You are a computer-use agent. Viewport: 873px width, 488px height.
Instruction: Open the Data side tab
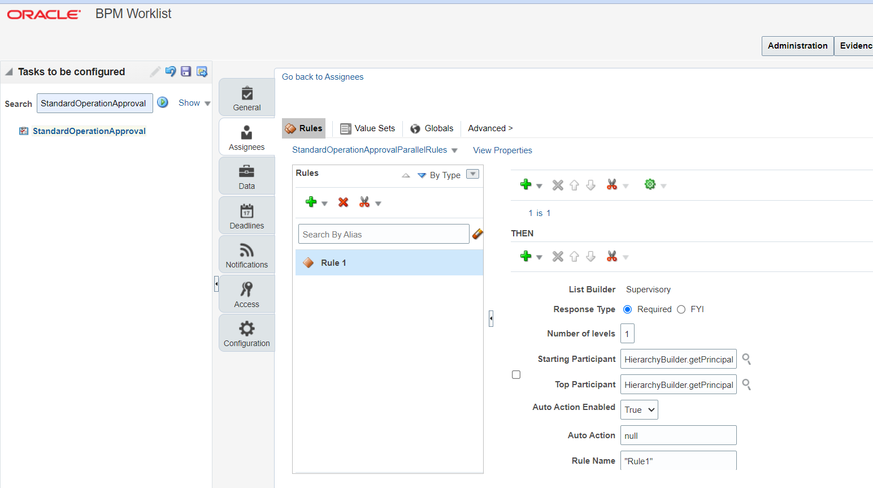coord(247,176)
